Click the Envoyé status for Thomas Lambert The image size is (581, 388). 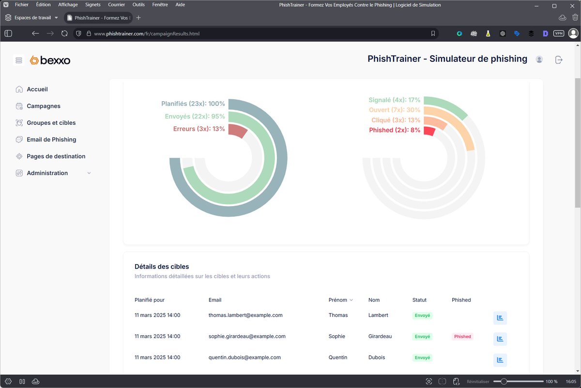(x=422, y=315)
